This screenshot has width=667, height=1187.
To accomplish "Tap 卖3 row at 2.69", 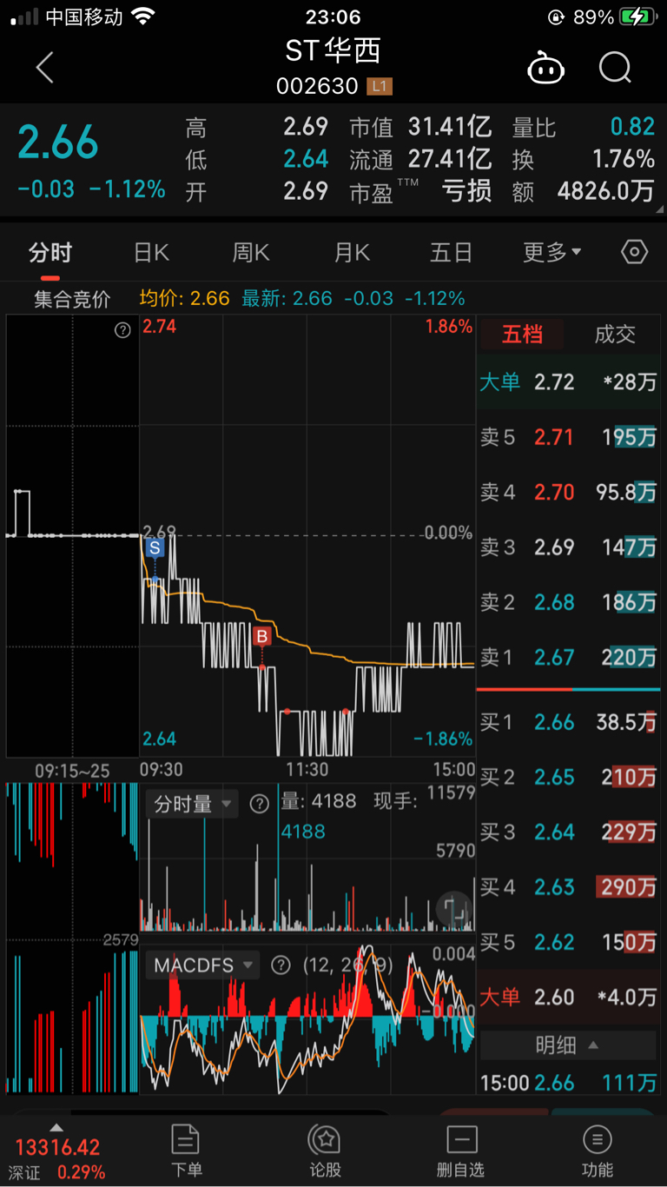I will pyautogui.click(x=568, y=547).
